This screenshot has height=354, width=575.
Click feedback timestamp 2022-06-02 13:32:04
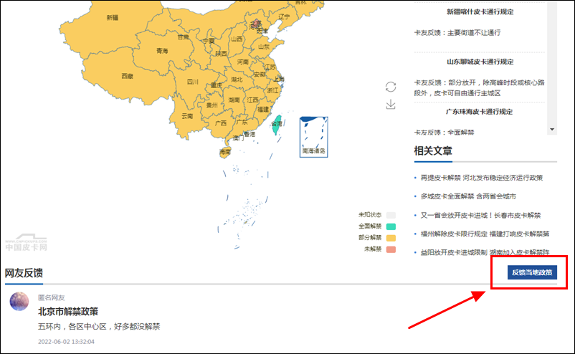[x=67, y=342]
